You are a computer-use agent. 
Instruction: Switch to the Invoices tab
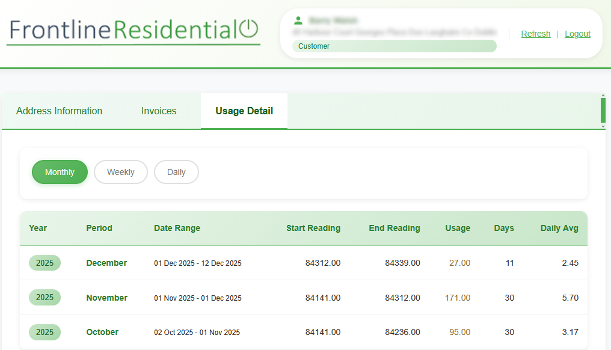[x=158, y=111]
